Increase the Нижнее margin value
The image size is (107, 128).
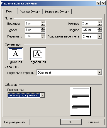[x=100, y=22]
